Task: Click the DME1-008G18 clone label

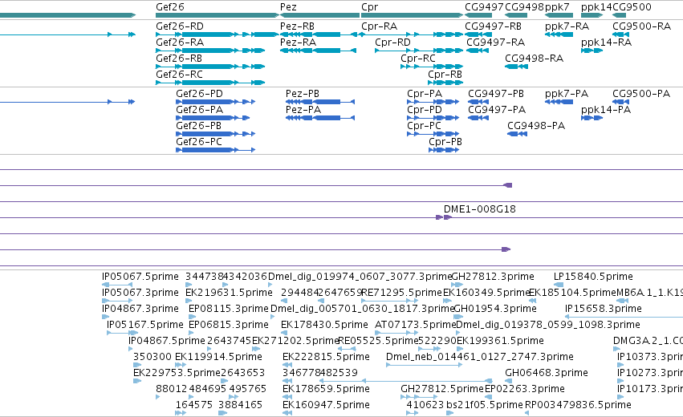Action: pos(480,209)
